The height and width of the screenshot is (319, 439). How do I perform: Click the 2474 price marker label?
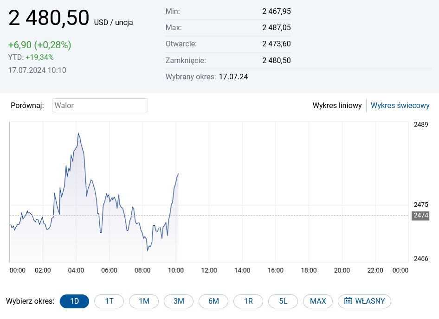(x=420, y=215)
